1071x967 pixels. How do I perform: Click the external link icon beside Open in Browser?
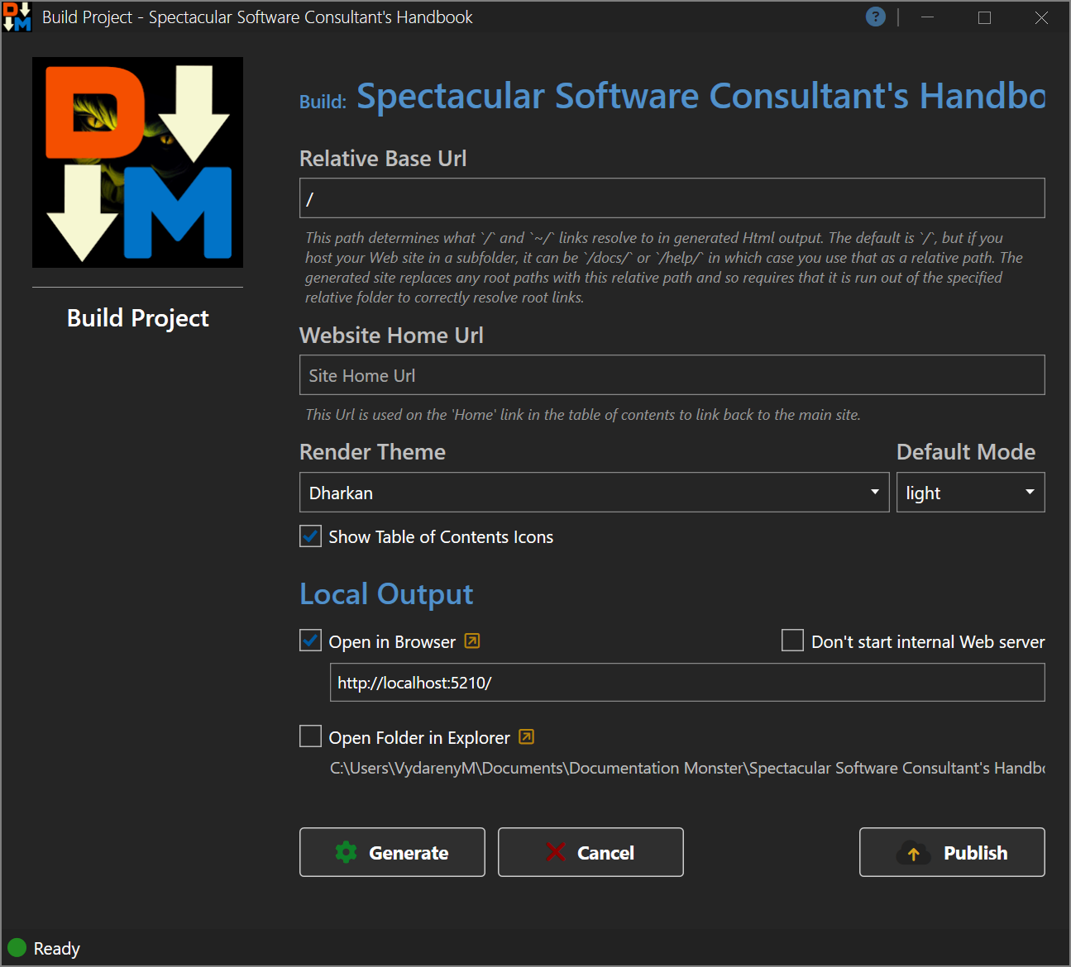[x=472, y=641]
